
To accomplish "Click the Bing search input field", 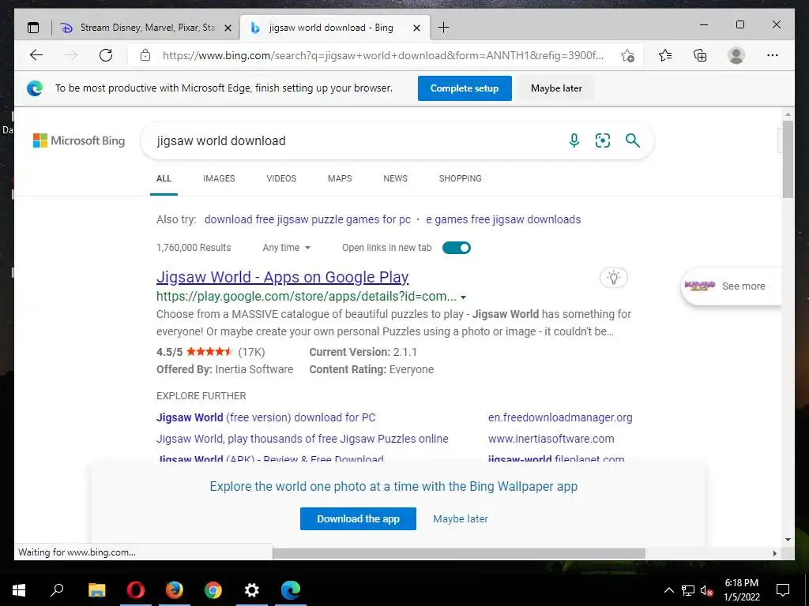I will point(356,140).
